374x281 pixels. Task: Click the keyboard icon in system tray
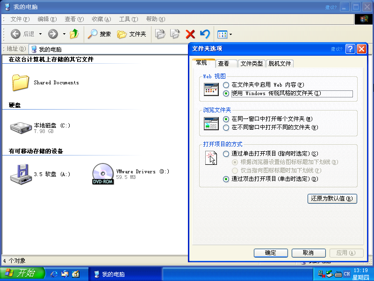pyautogui.click(x=338, y=274)
